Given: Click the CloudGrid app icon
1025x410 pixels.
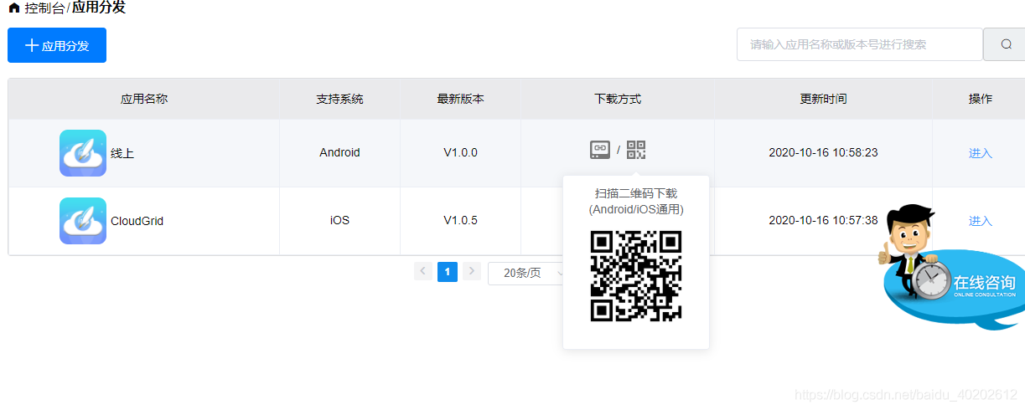Looking at the screenshot, I should [x=83, y=221].
